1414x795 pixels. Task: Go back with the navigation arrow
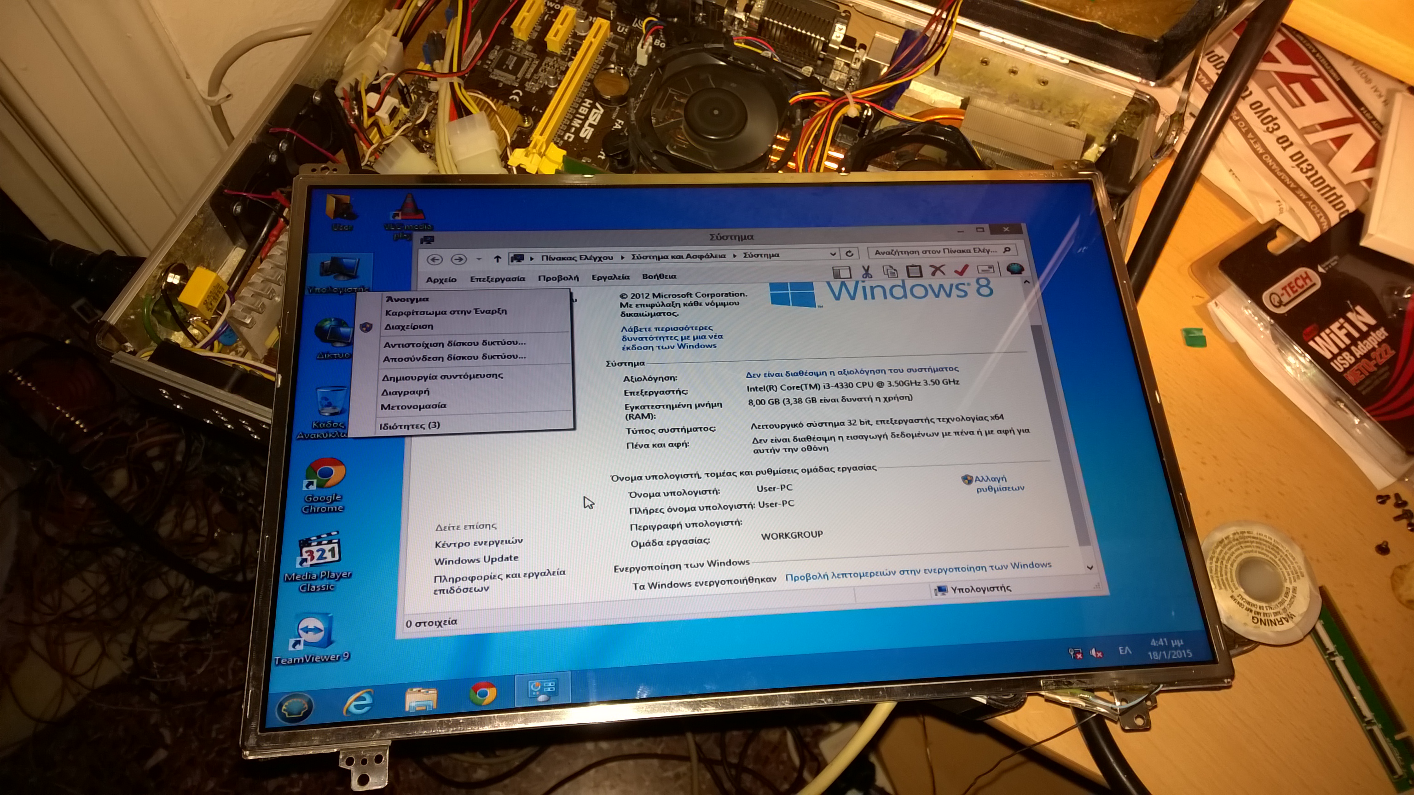pyautogui.click(x=435, y=259)
